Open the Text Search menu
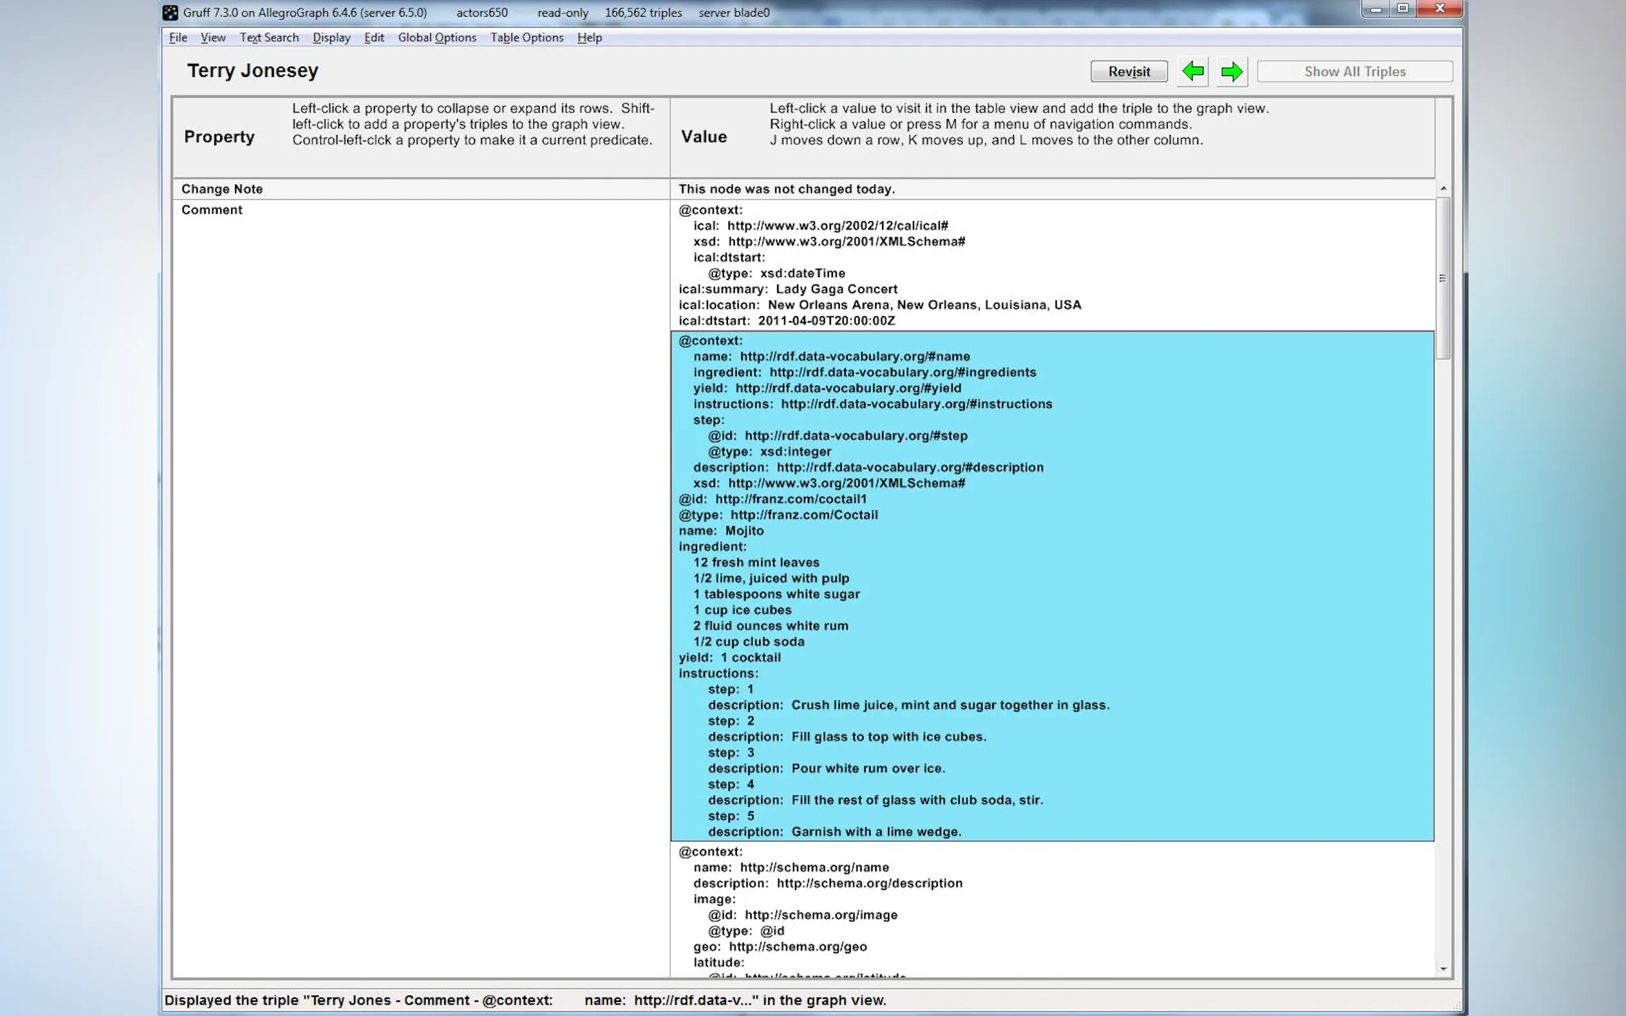The height and width of the screenshot is (1016, 1626). pos(269,38)
